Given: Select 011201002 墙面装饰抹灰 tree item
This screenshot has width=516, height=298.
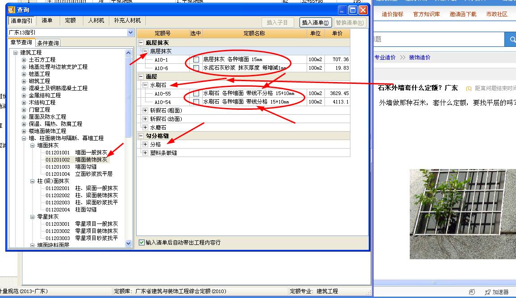Looking at the screenshot, I should [x=76, y=160].
